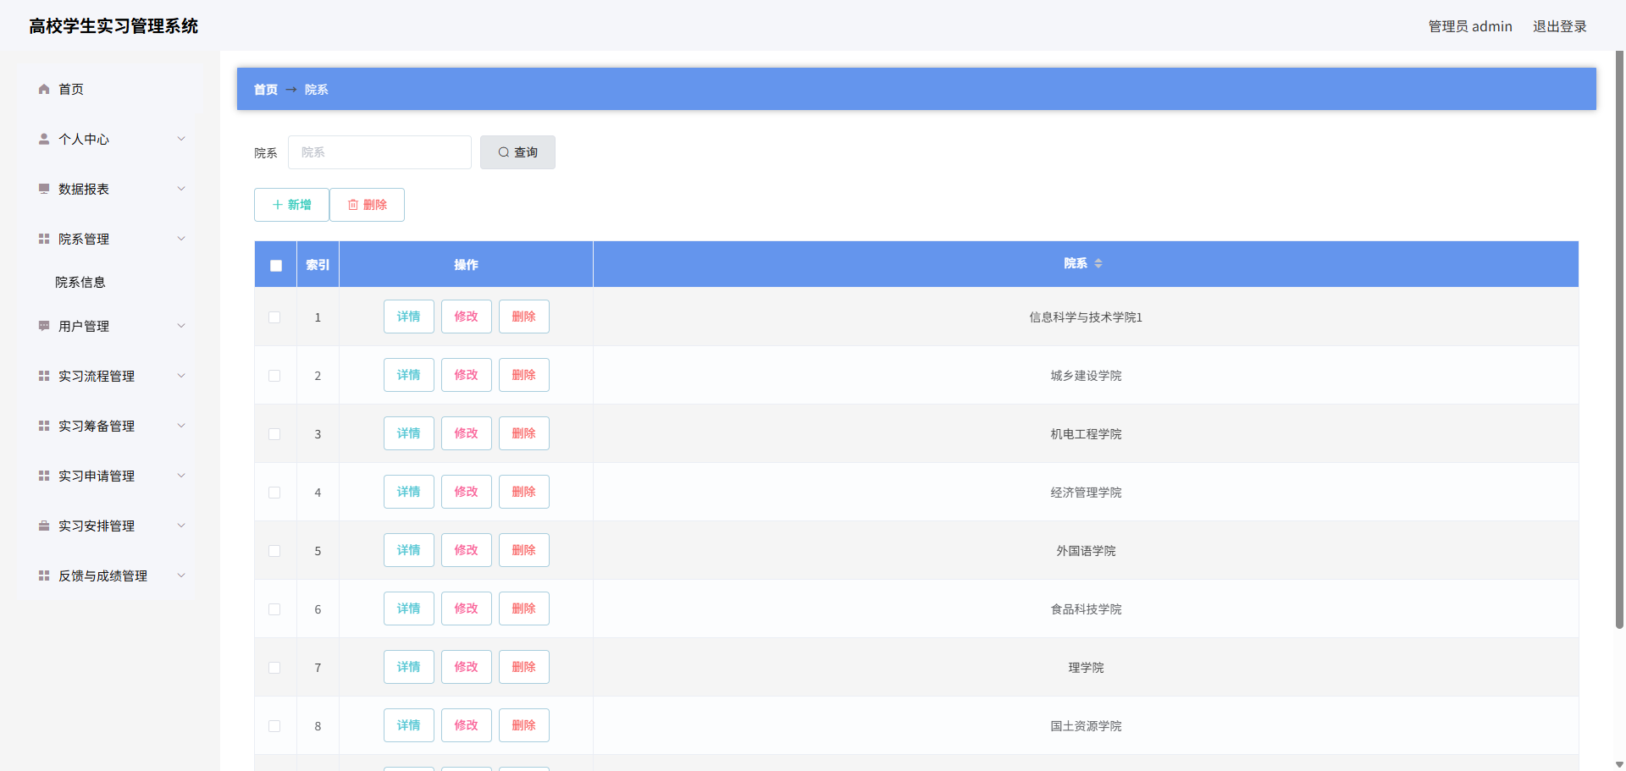This screenshot has width=1626, height=771.
Task: Toggle the select-all checkbox in table header
Action: coord(276,265)
